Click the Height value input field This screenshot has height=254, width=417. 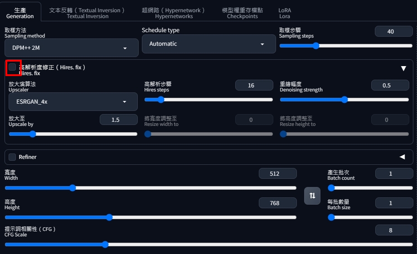coord(277,203)
